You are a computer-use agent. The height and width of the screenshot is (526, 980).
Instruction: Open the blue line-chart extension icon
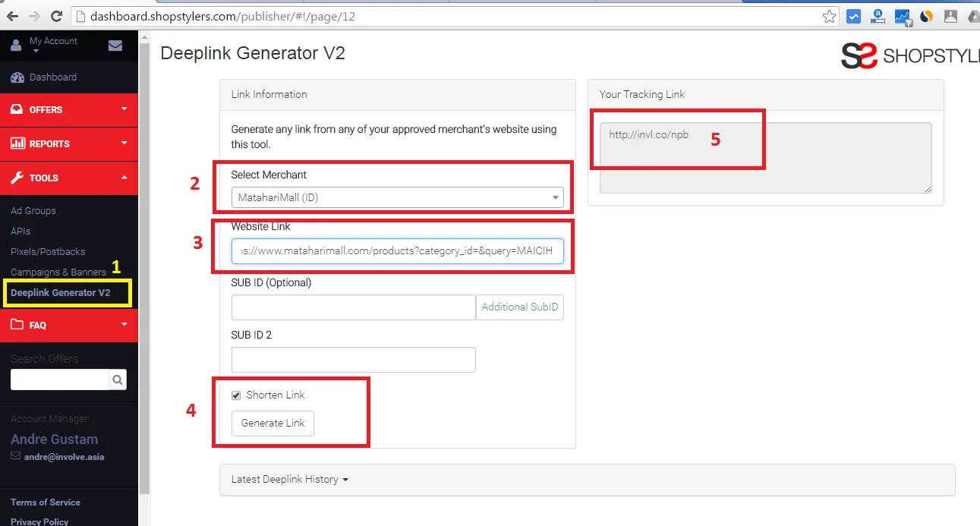[x=902, y=16]
